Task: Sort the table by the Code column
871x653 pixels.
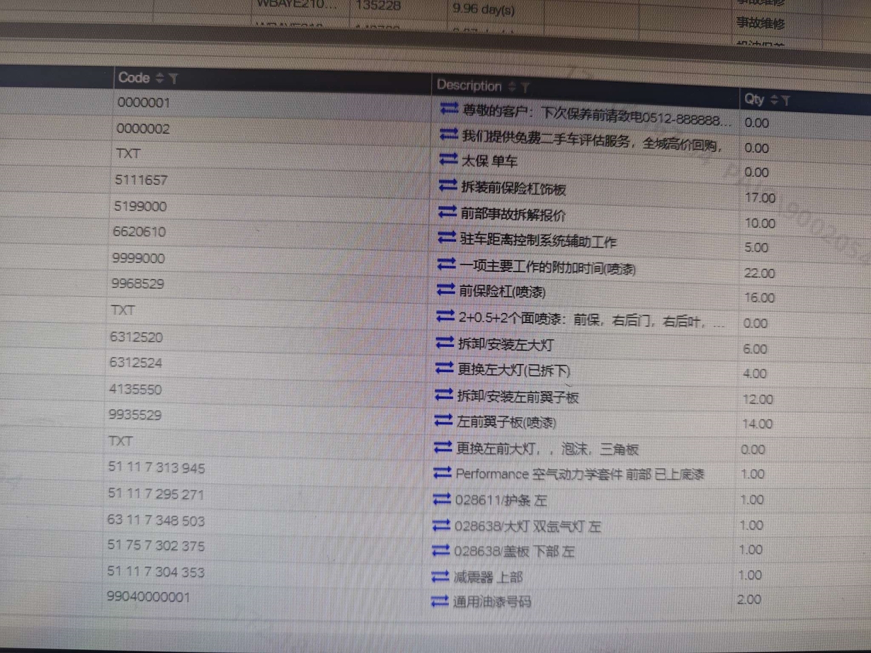Action: [160, 78]
